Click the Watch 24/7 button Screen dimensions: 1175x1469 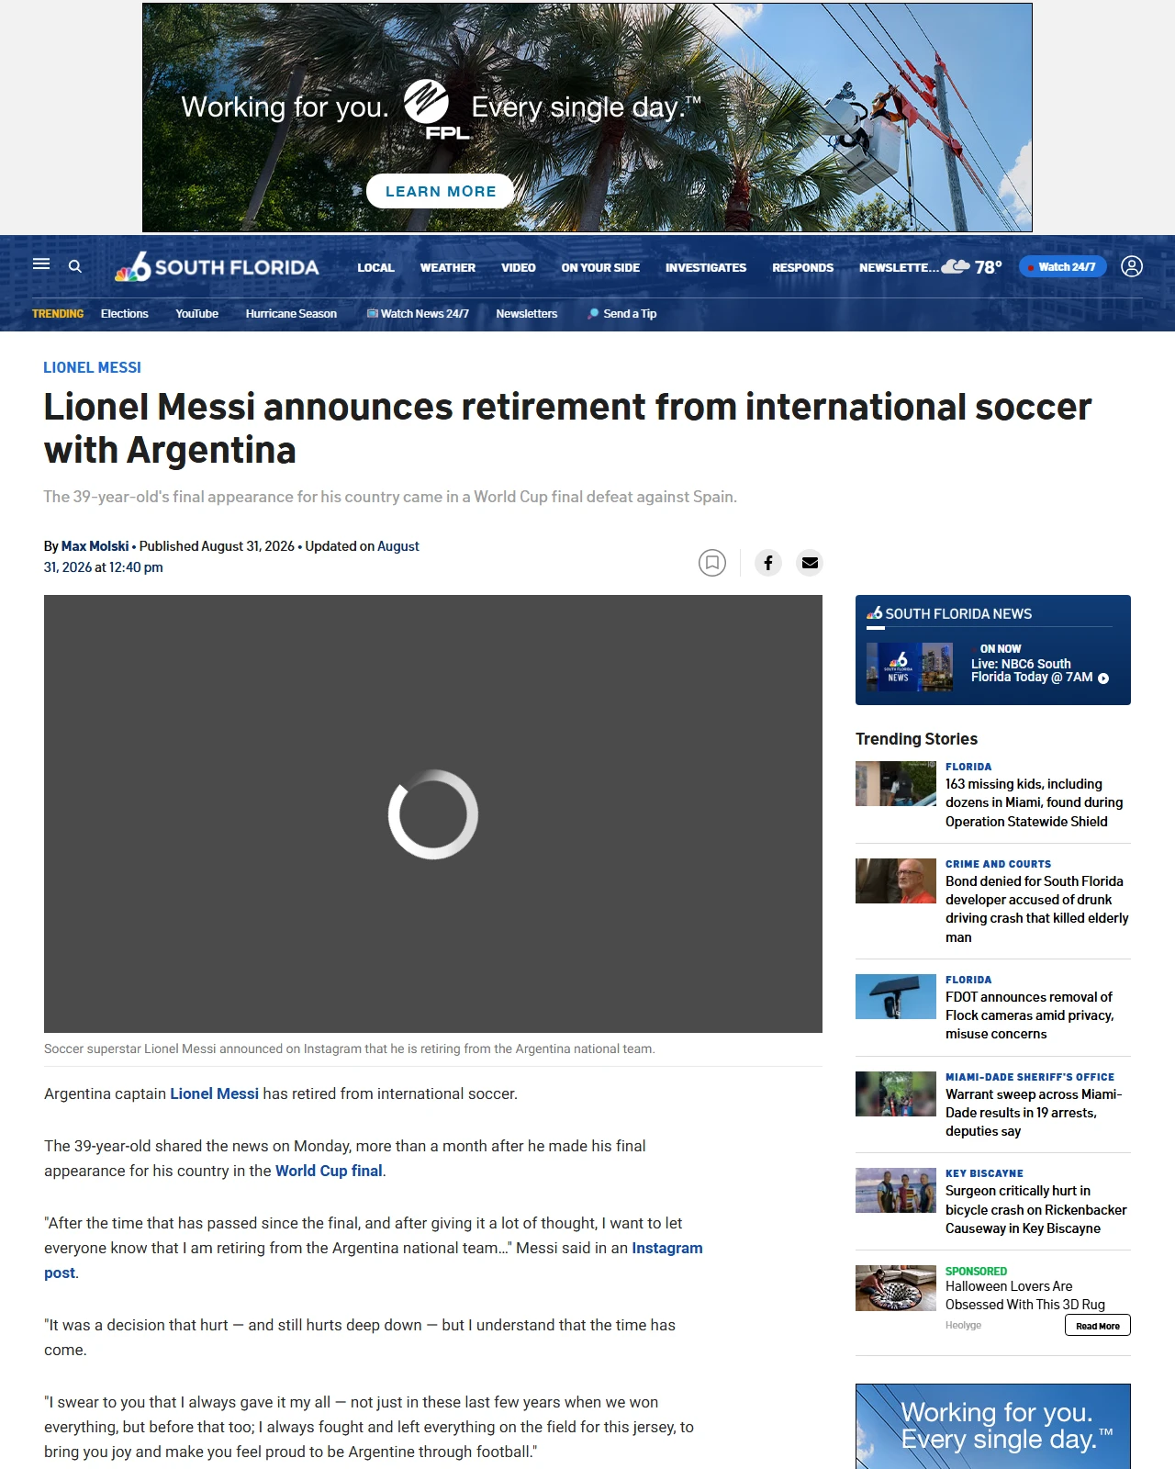point(1062,266)
